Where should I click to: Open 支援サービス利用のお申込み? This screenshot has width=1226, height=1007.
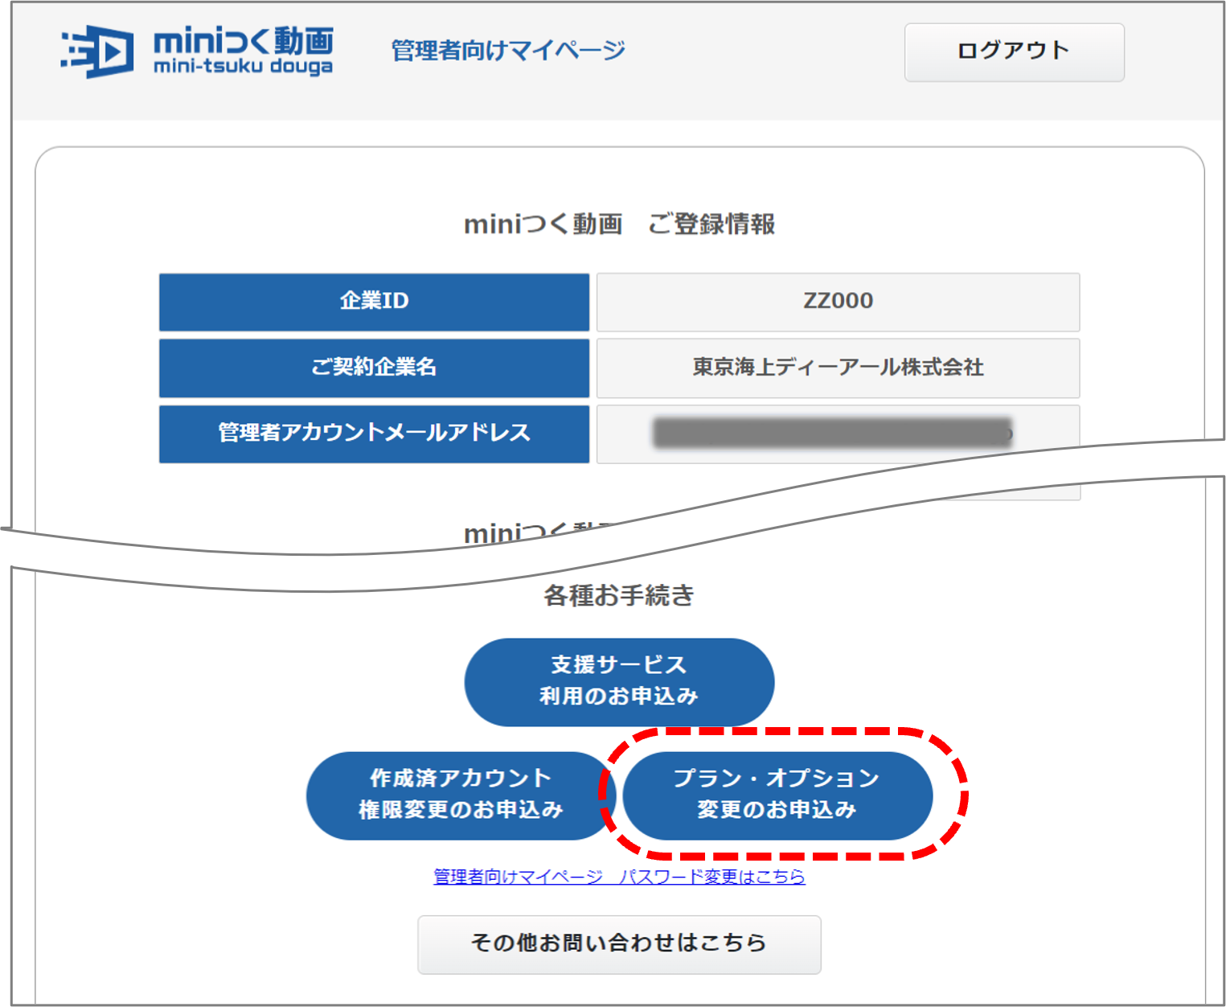(619, 681)
